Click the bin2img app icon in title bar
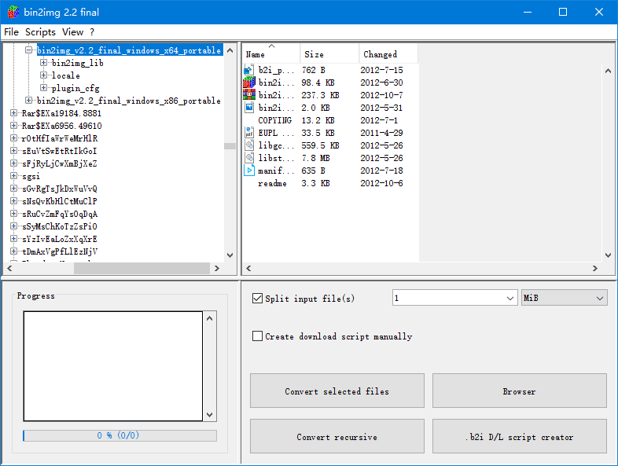This screenshot has height=466, width=618. click(13, 13)
